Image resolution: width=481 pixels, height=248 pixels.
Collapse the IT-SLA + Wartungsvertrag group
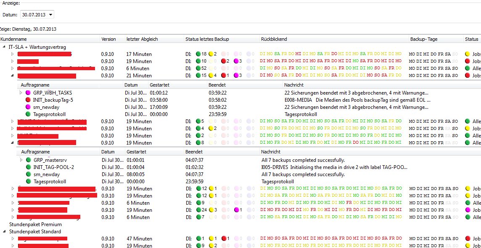pyautogui.click(x=4, y=47)
